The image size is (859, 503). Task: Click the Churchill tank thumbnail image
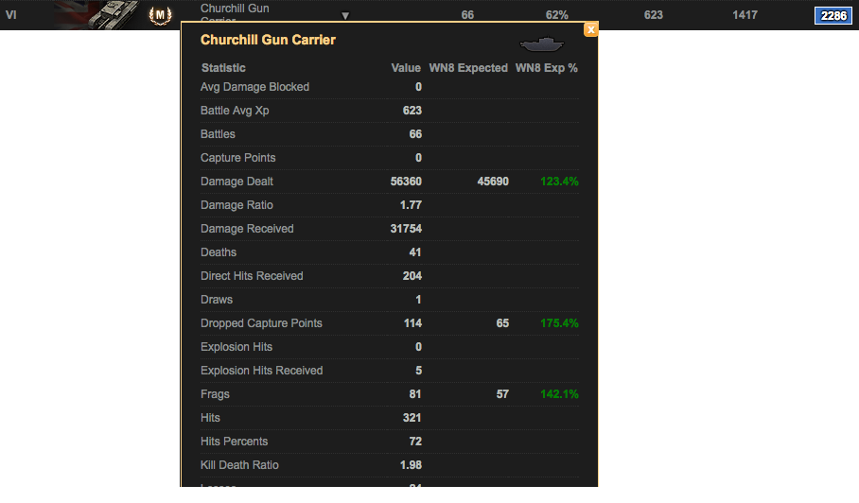[101, 14]
